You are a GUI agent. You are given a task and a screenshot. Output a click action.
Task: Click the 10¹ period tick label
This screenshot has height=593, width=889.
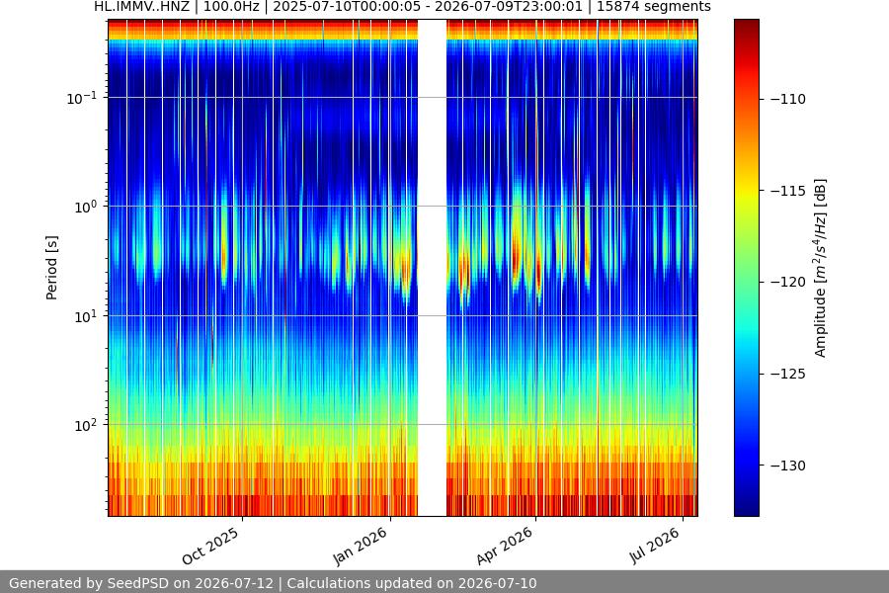click(85, 316)
